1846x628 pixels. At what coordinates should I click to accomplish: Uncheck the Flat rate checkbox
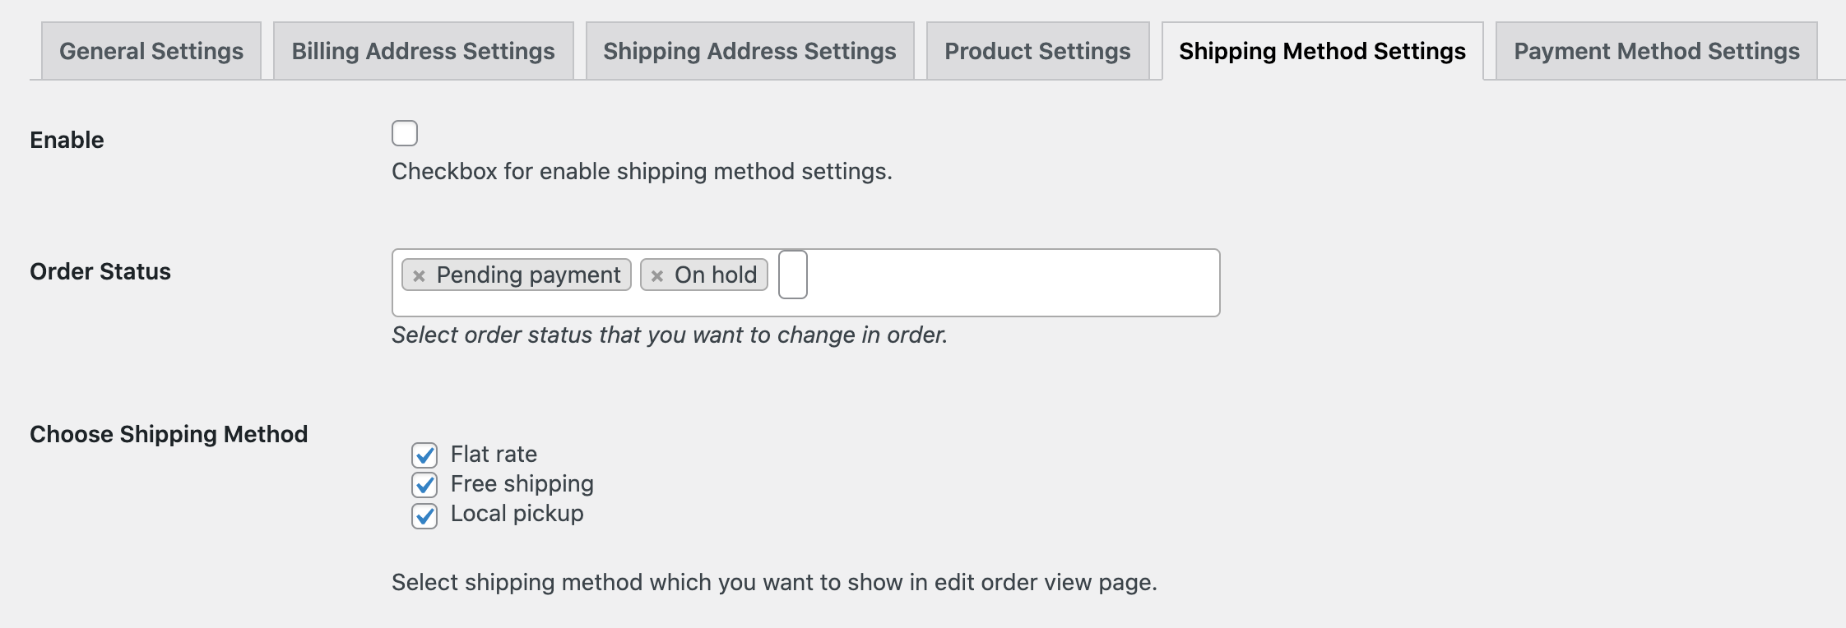424,455
